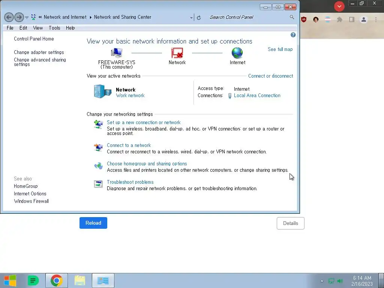The height and width of the screenshot is (288, 384).
Task: Click the FREEWARE-SYS computer icon
Action: coord(117,52)
